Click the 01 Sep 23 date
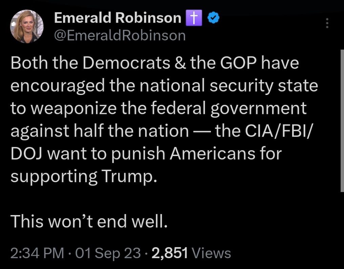Image resolution: width=344 pixels, height=269 pixels. click(108, 253)
